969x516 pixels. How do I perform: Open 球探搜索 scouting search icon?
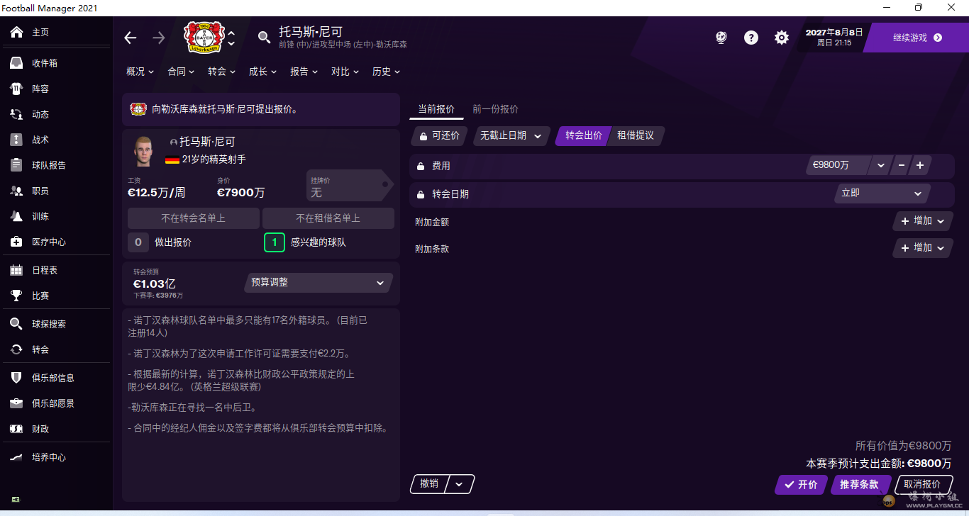(x=16, y=324)
